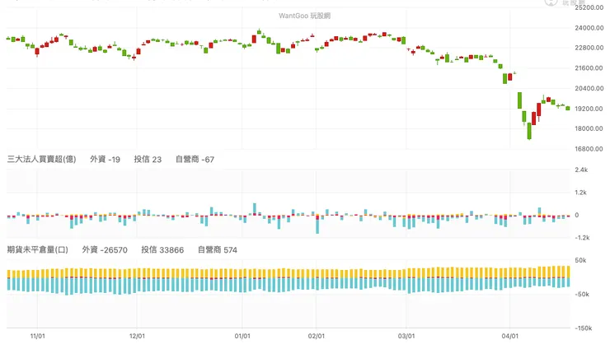Select the 投信 23 legend value

pos(148,159)
